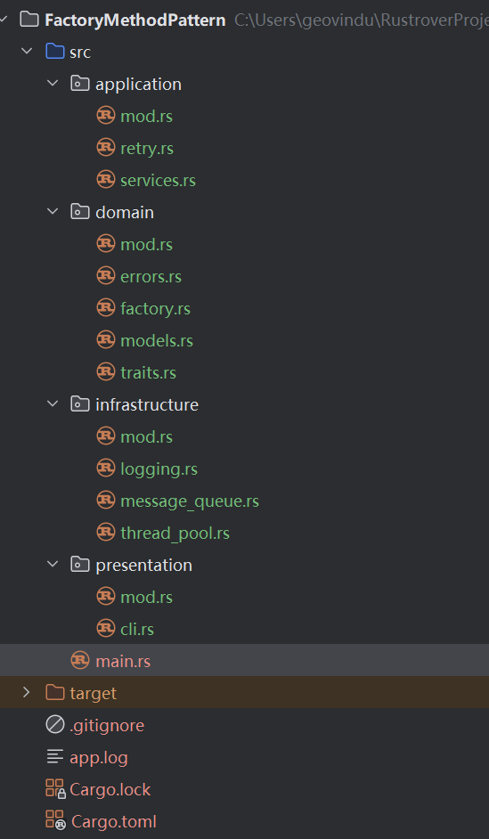This screenshot has width=489, height=839.
Task: Select thread_pool.rs in the tree
Action: tap(175, 534)
